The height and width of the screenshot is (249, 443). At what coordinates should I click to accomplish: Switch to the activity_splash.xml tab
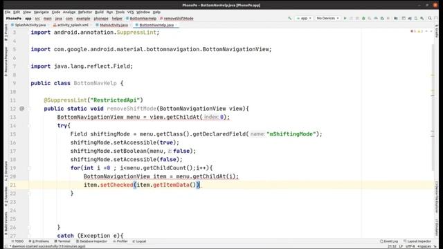72,25
